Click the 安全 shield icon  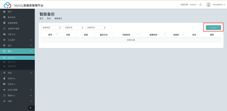[x=4, y=46]
